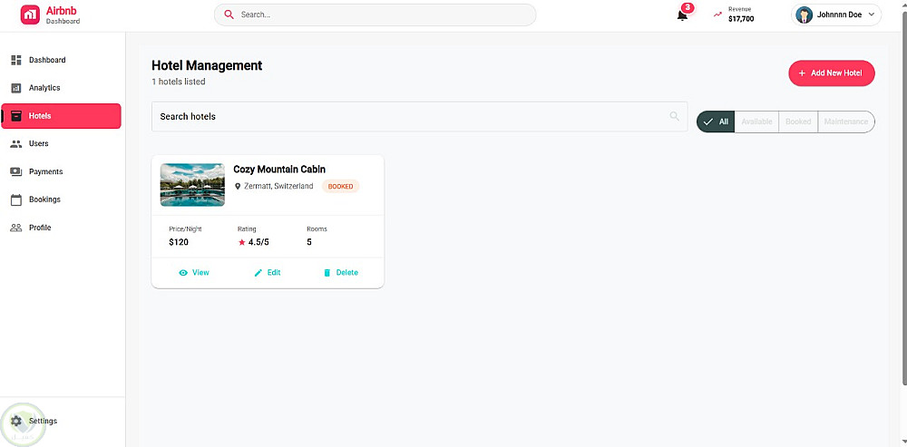Toggle the Booked filter
Viewport: 907px width, 447px height.
point(798,121)
